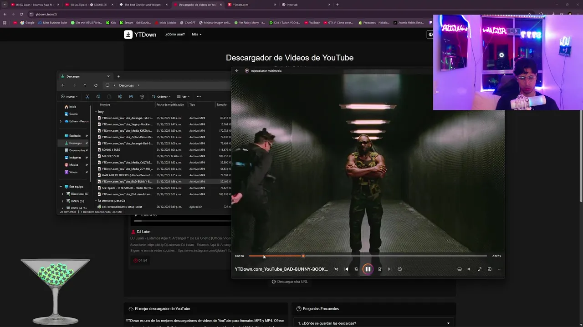
Task: Open Escritorio in Explorer sidebar
Action: 72,136
